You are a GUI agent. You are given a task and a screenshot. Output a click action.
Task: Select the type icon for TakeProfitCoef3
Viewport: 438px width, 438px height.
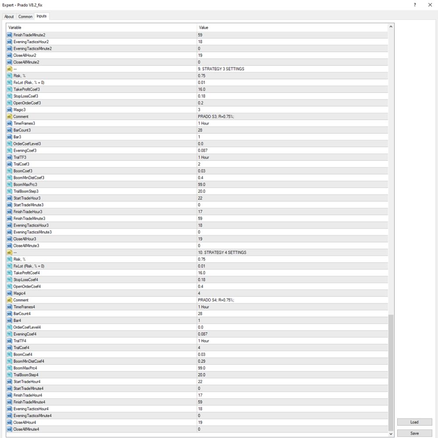pyautogui.click(x=10, y=89)
